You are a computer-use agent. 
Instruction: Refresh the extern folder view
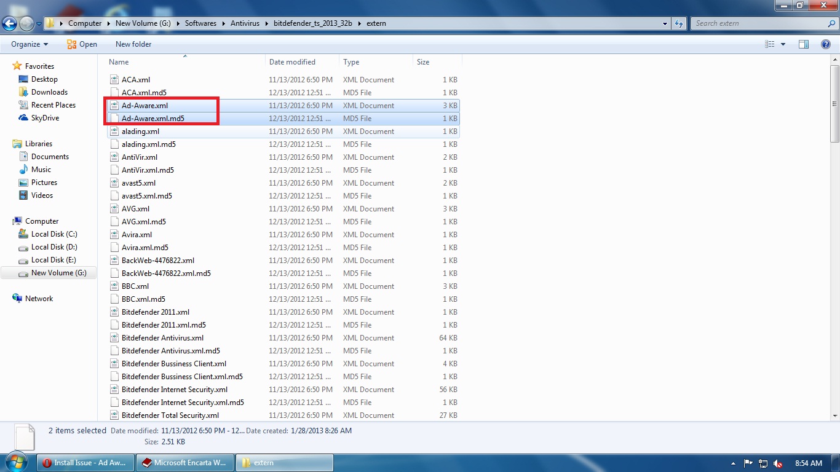(x=679, y=24)
